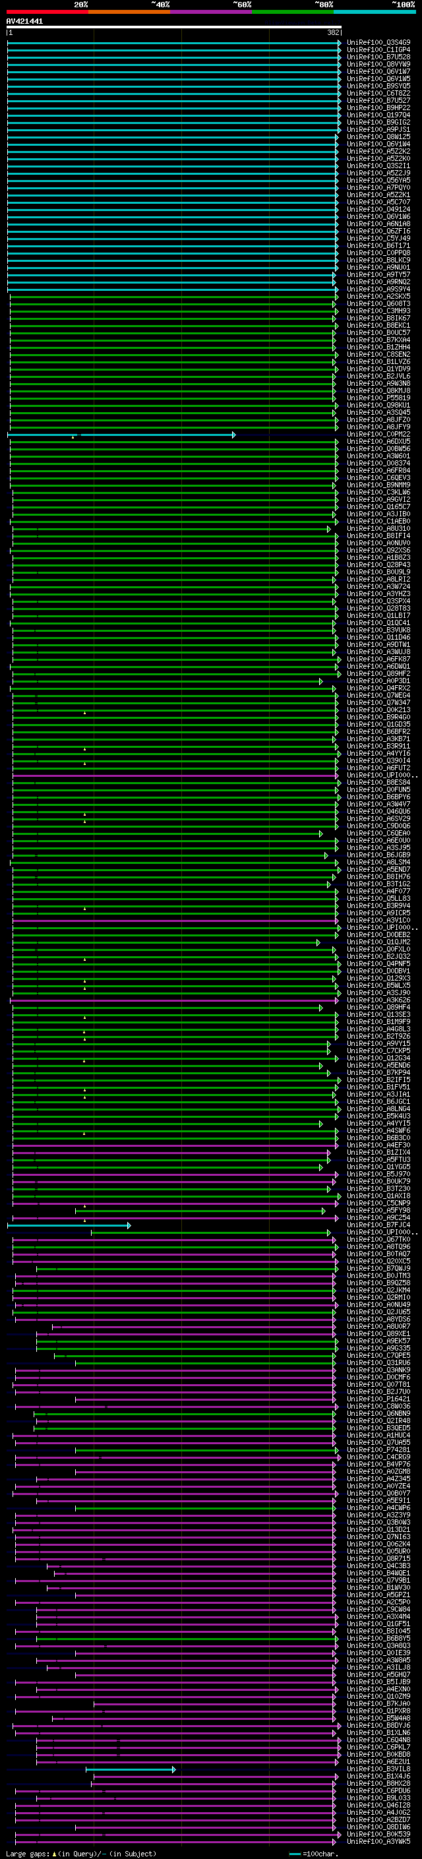Select hit label UniRef100_A7PQY0

378,188
